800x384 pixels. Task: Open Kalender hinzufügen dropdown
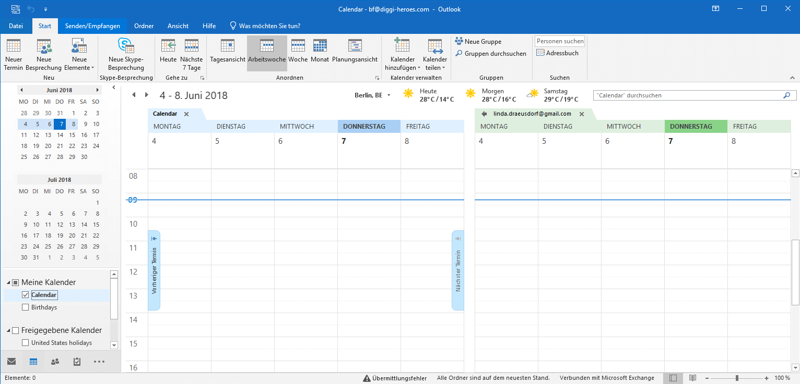(402, 54)
